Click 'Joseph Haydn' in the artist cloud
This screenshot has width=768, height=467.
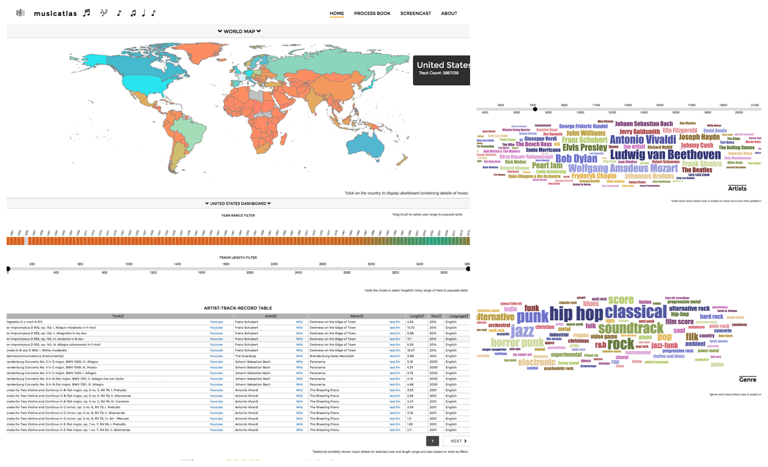pos(699,137)
